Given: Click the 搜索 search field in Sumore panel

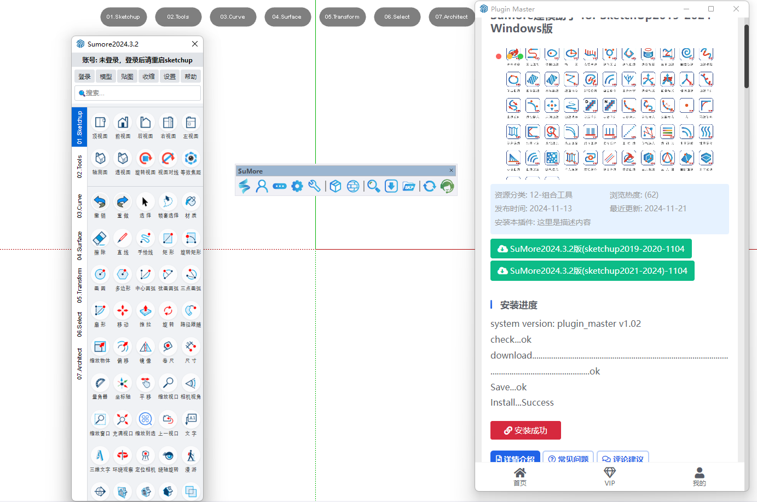Looking at the screenshot, I should tap(138, 93).
